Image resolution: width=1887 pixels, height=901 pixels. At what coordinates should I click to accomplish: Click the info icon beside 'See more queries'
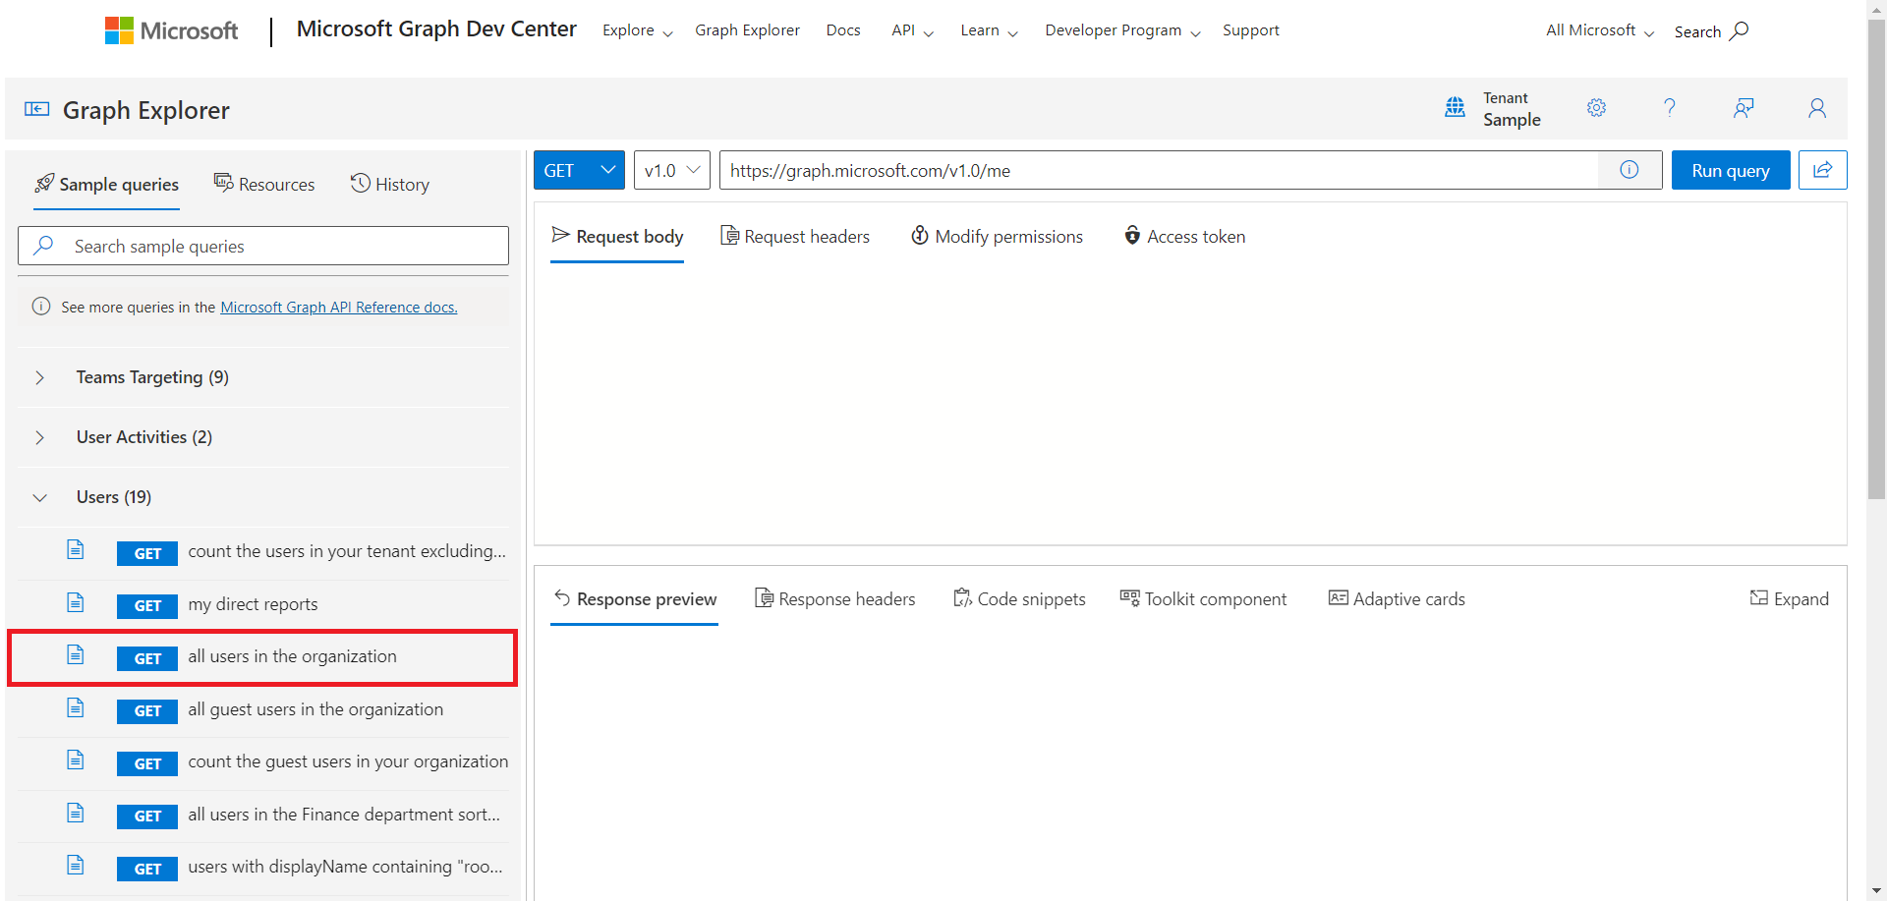point(41,307)
